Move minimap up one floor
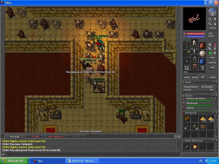Screen dimensions: 219x164 tap(215, 19)
